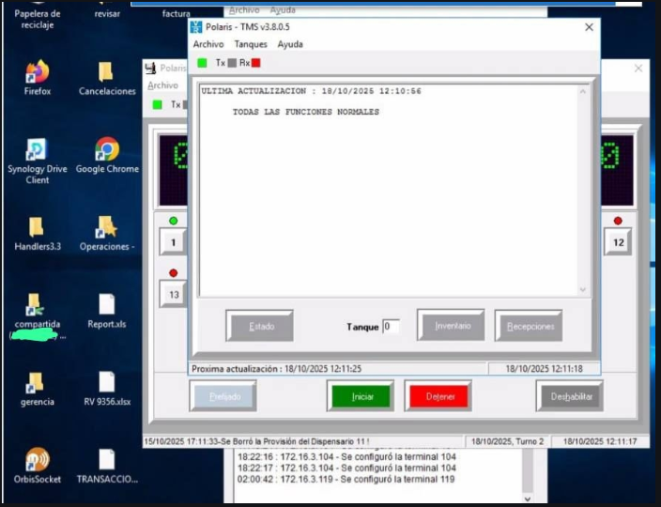The image size is (661, 507).
Task: Open the Cancelaciones folder icon
Action: point(106,73)
